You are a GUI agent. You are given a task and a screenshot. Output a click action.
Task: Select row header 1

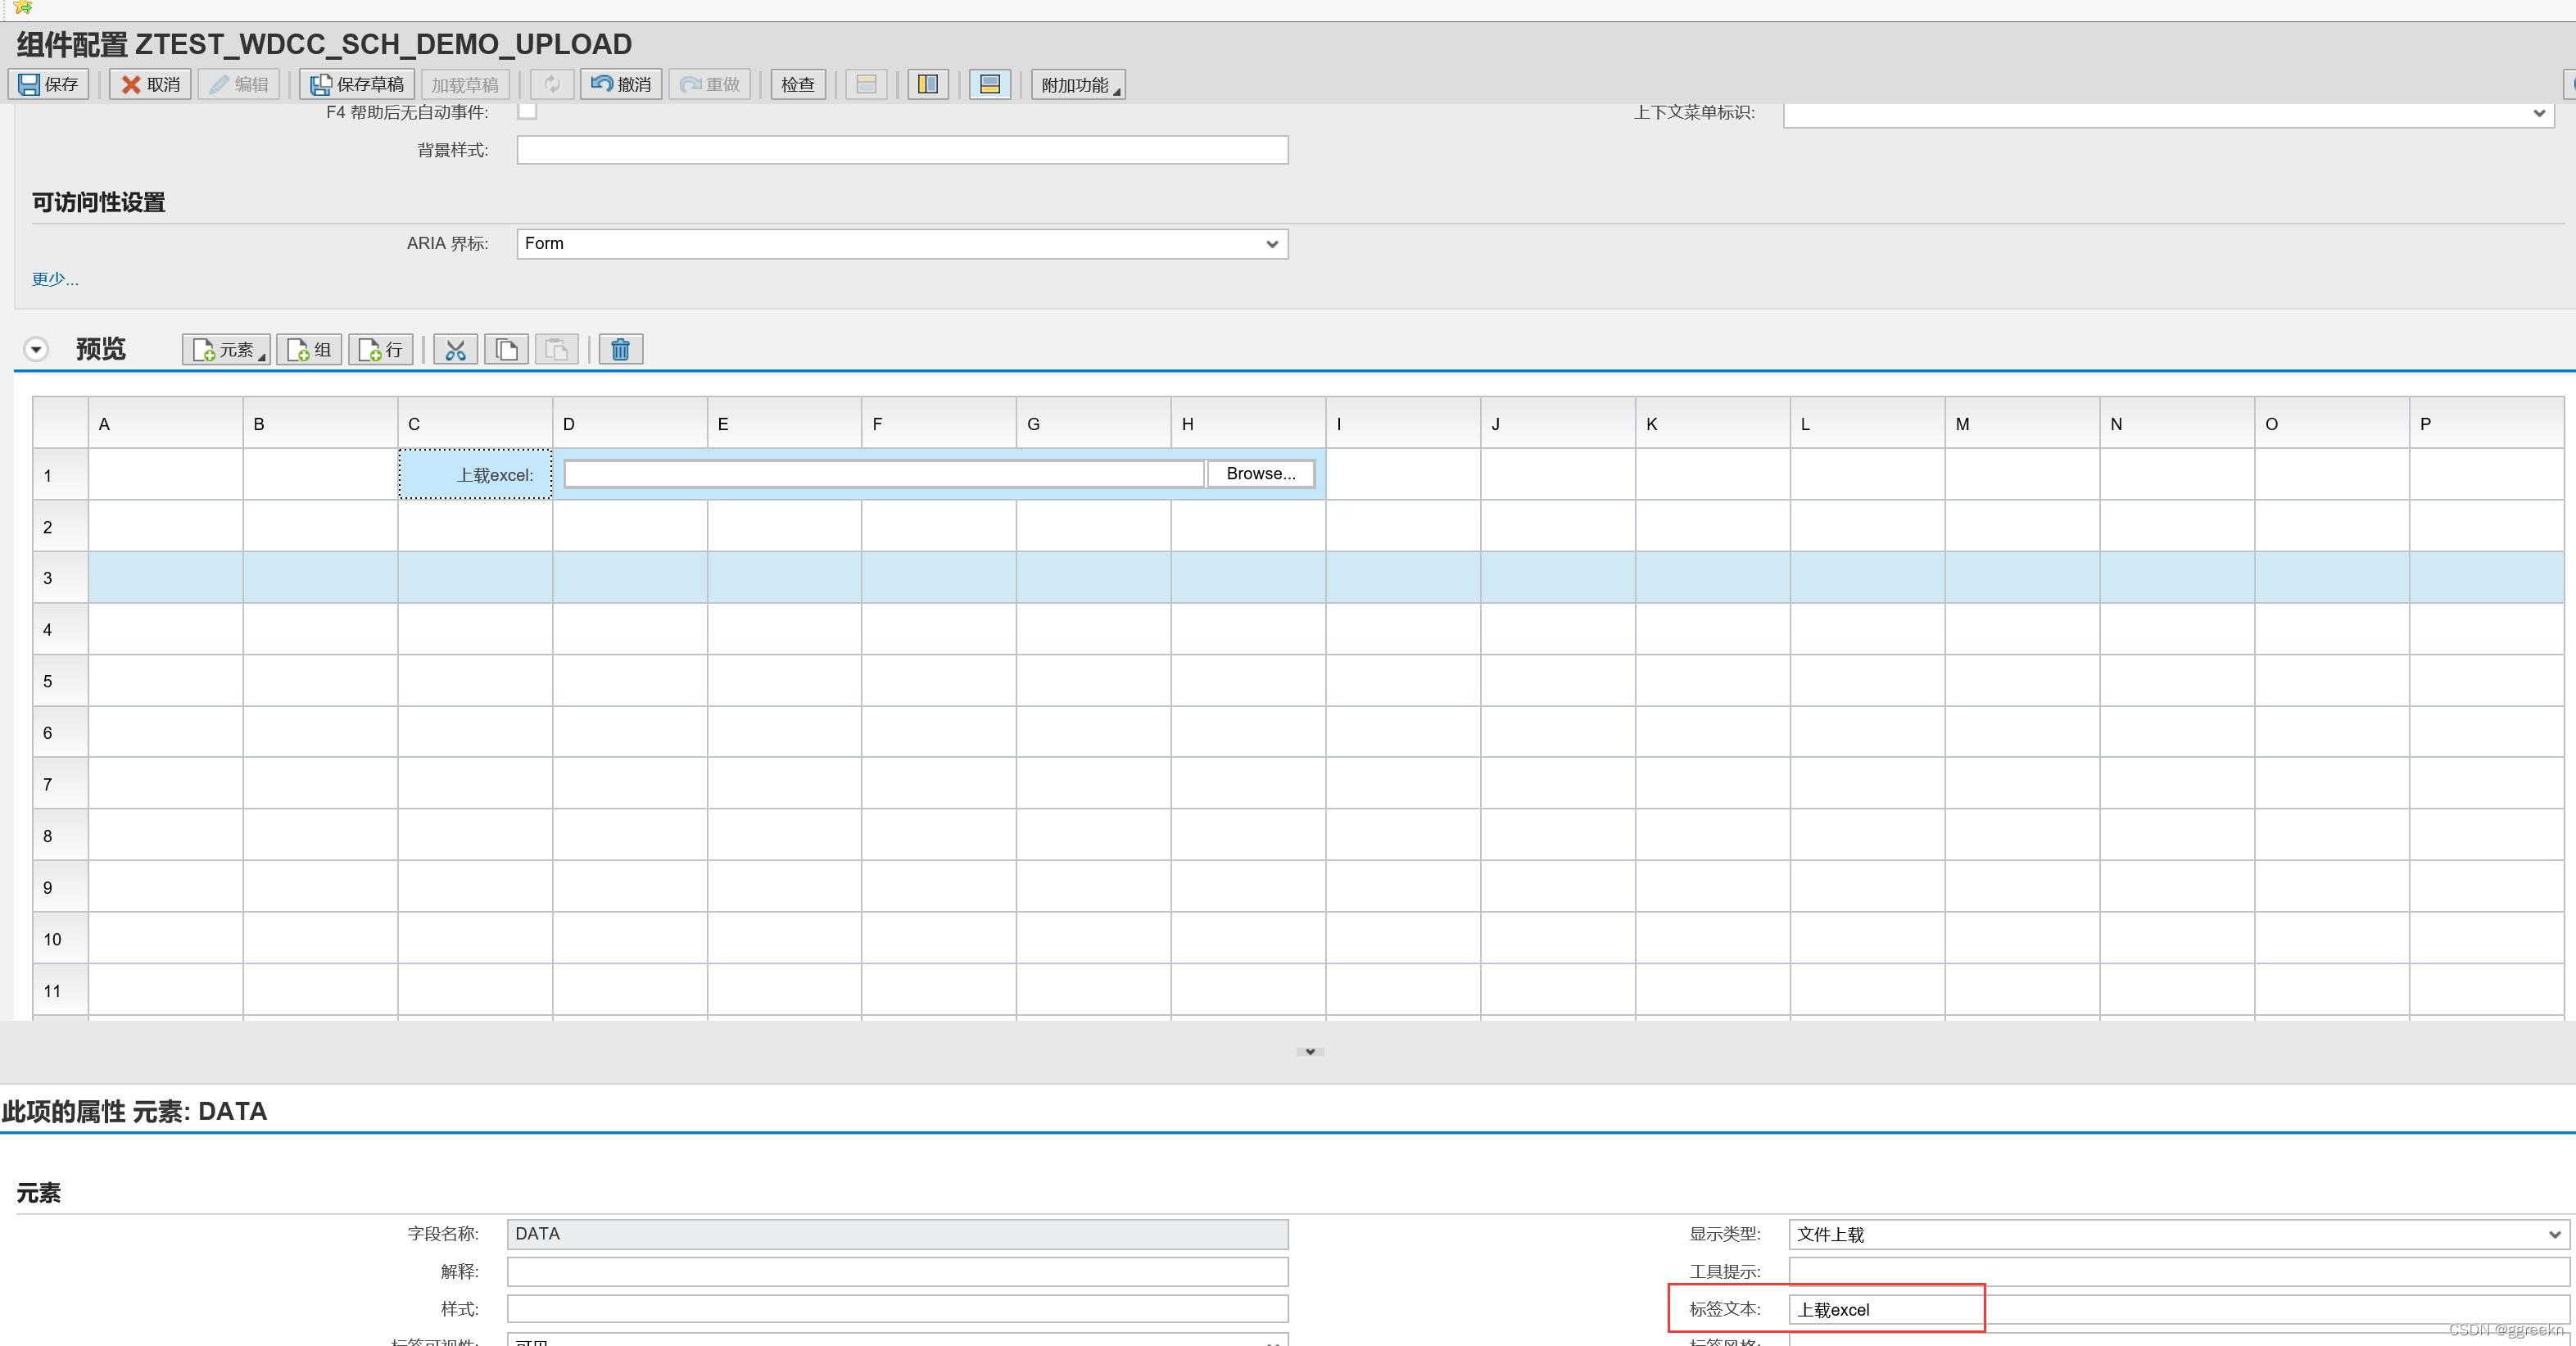(61, 475)
